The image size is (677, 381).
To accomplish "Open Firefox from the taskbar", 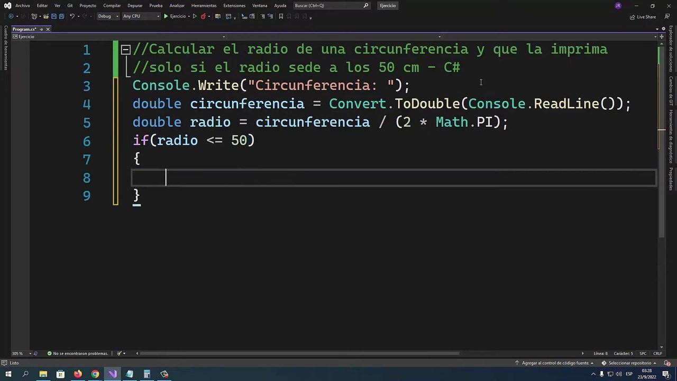I will 78,374.
